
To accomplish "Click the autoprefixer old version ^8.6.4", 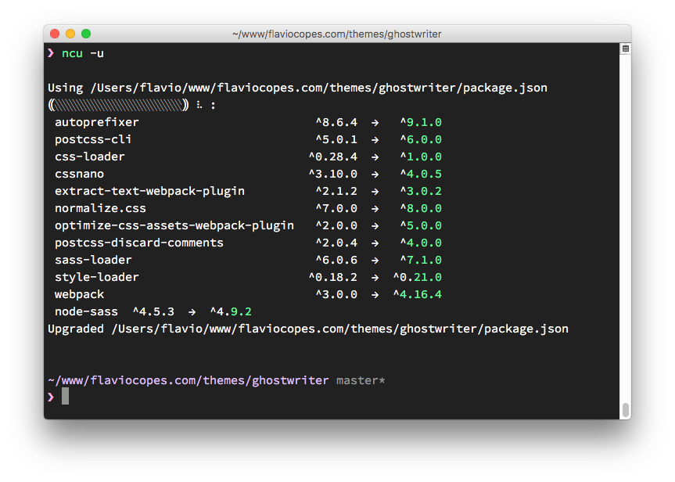I will click(336, 122).
